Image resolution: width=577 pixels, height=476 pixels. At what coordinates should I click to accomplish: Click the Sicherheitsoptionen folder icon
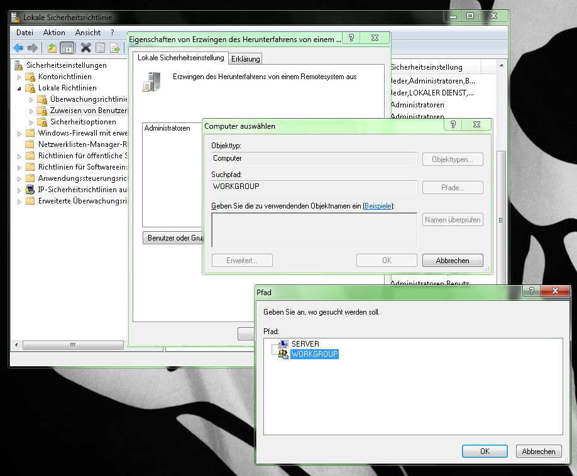(42, 122)
